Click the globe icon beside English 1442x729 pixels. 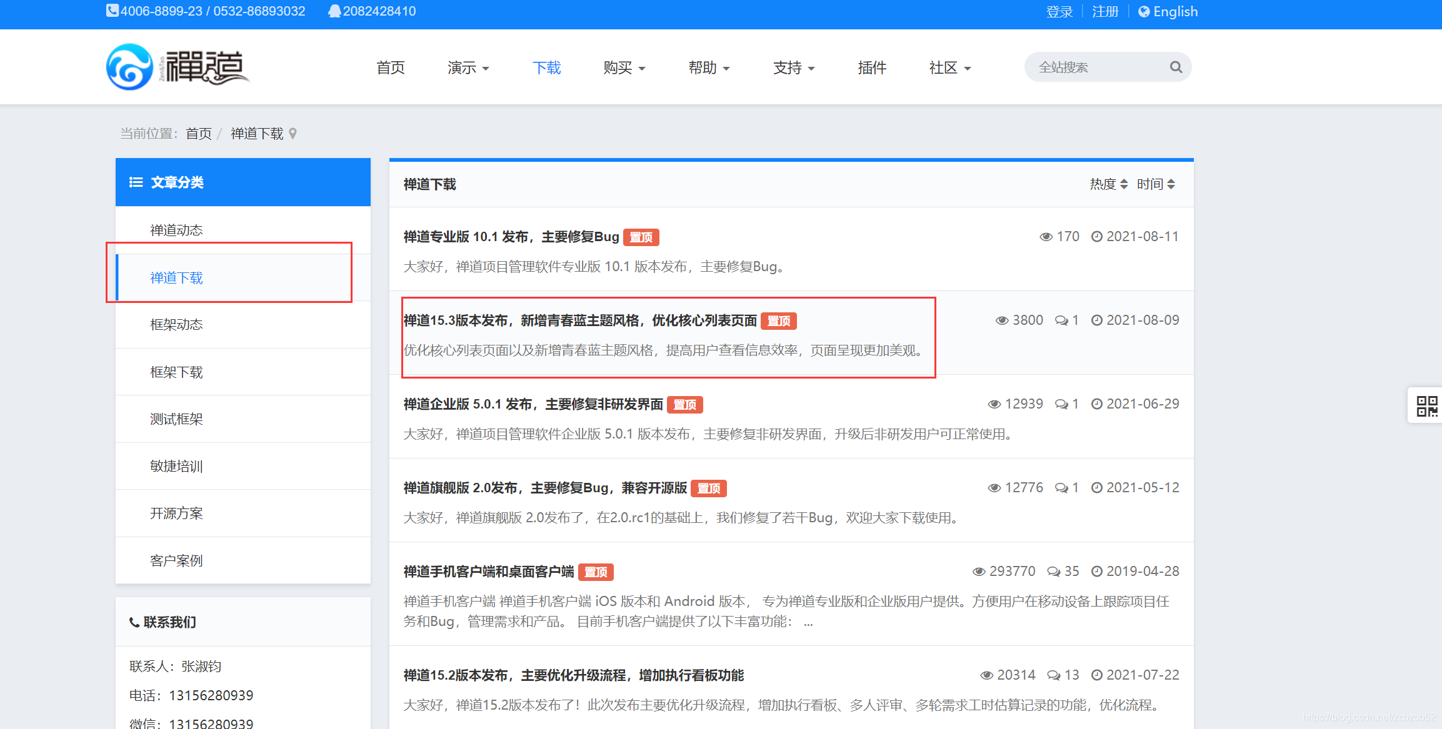(1144, 12)
